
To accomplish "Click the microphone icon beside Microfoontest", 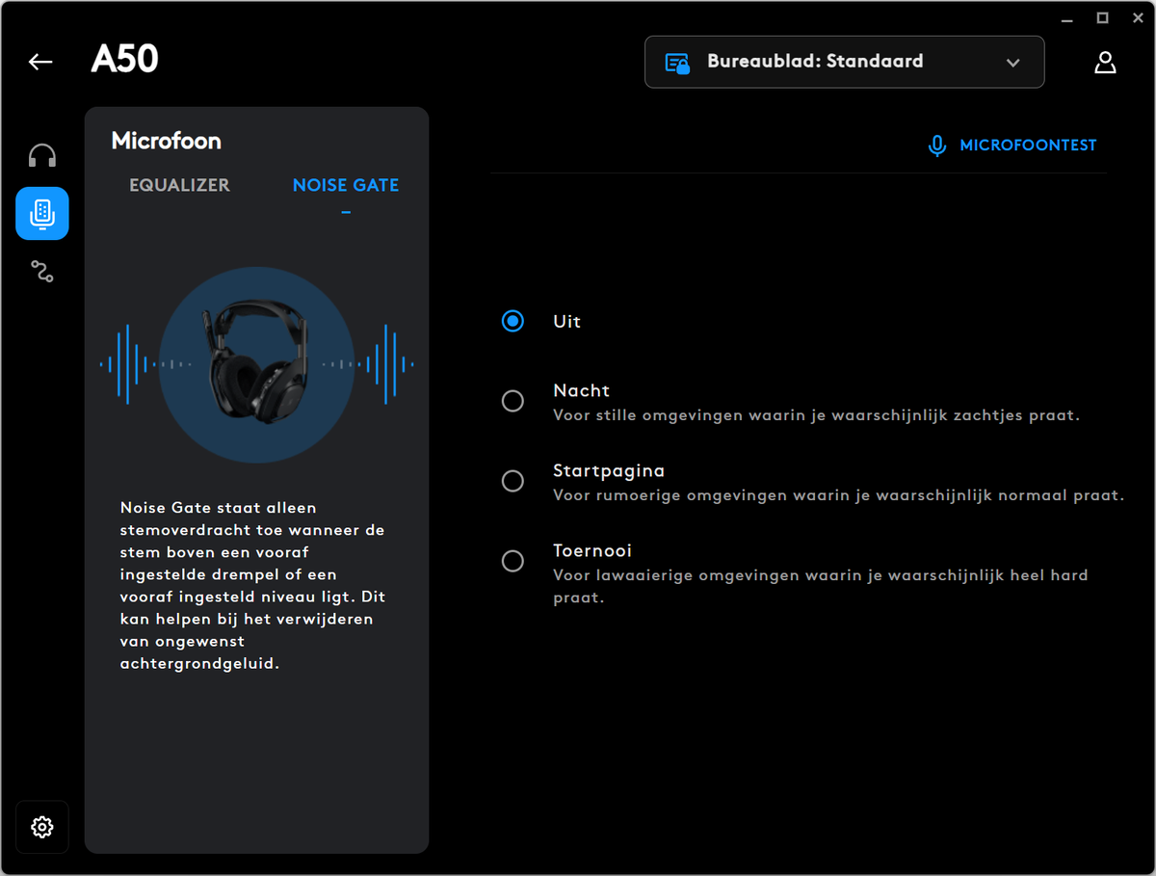I will (x=936, y=146).
